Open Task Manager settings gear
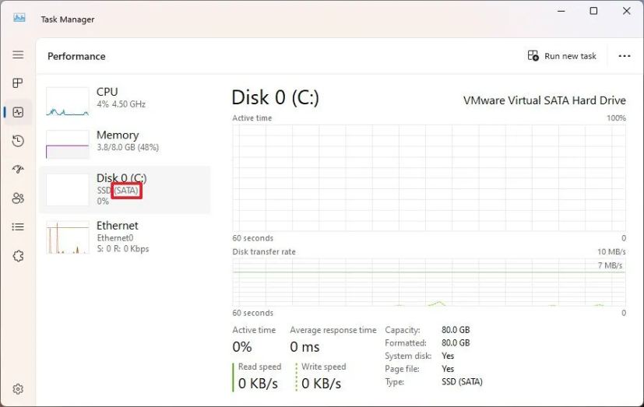644x407 pixels. click(18, 389)
